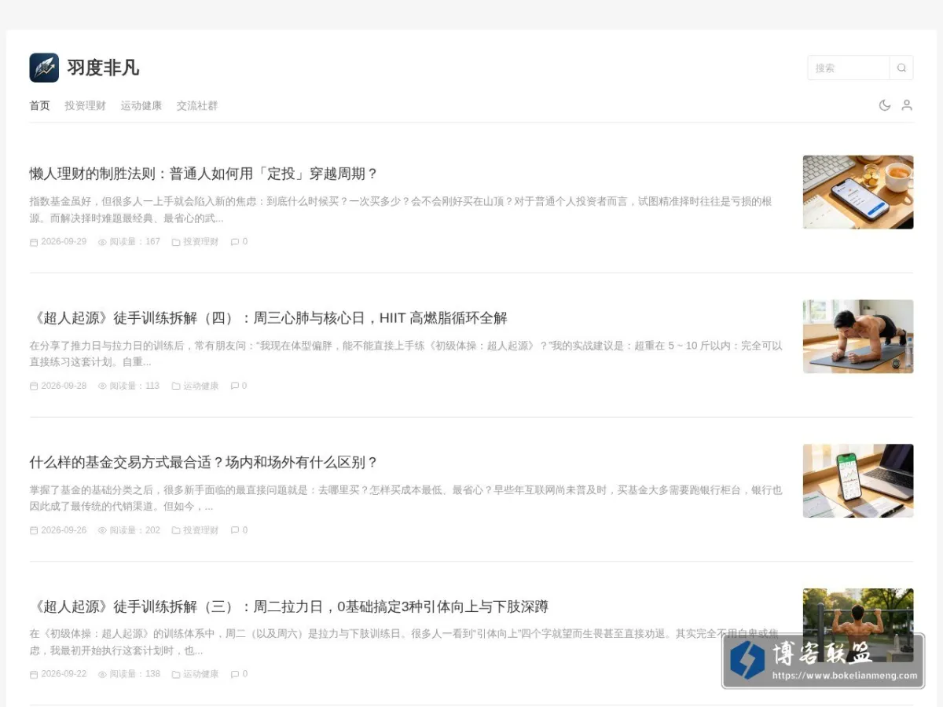Click the calendar icon beside 2026-09-26
This screenshot has height=707, width=943.
34,530
